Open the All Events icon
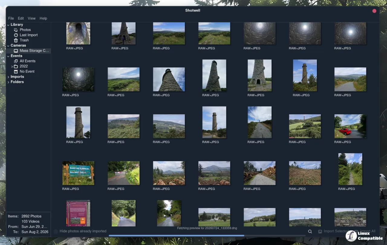387x245 pixels. tap(16, 61)
